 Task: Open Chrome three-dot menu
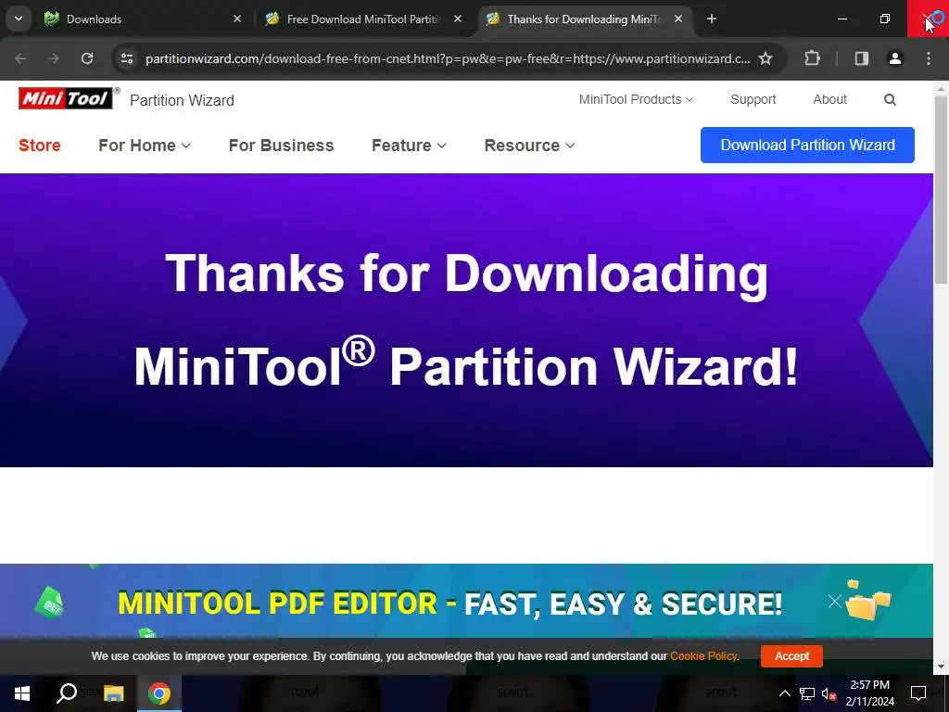tap(929, 58)
